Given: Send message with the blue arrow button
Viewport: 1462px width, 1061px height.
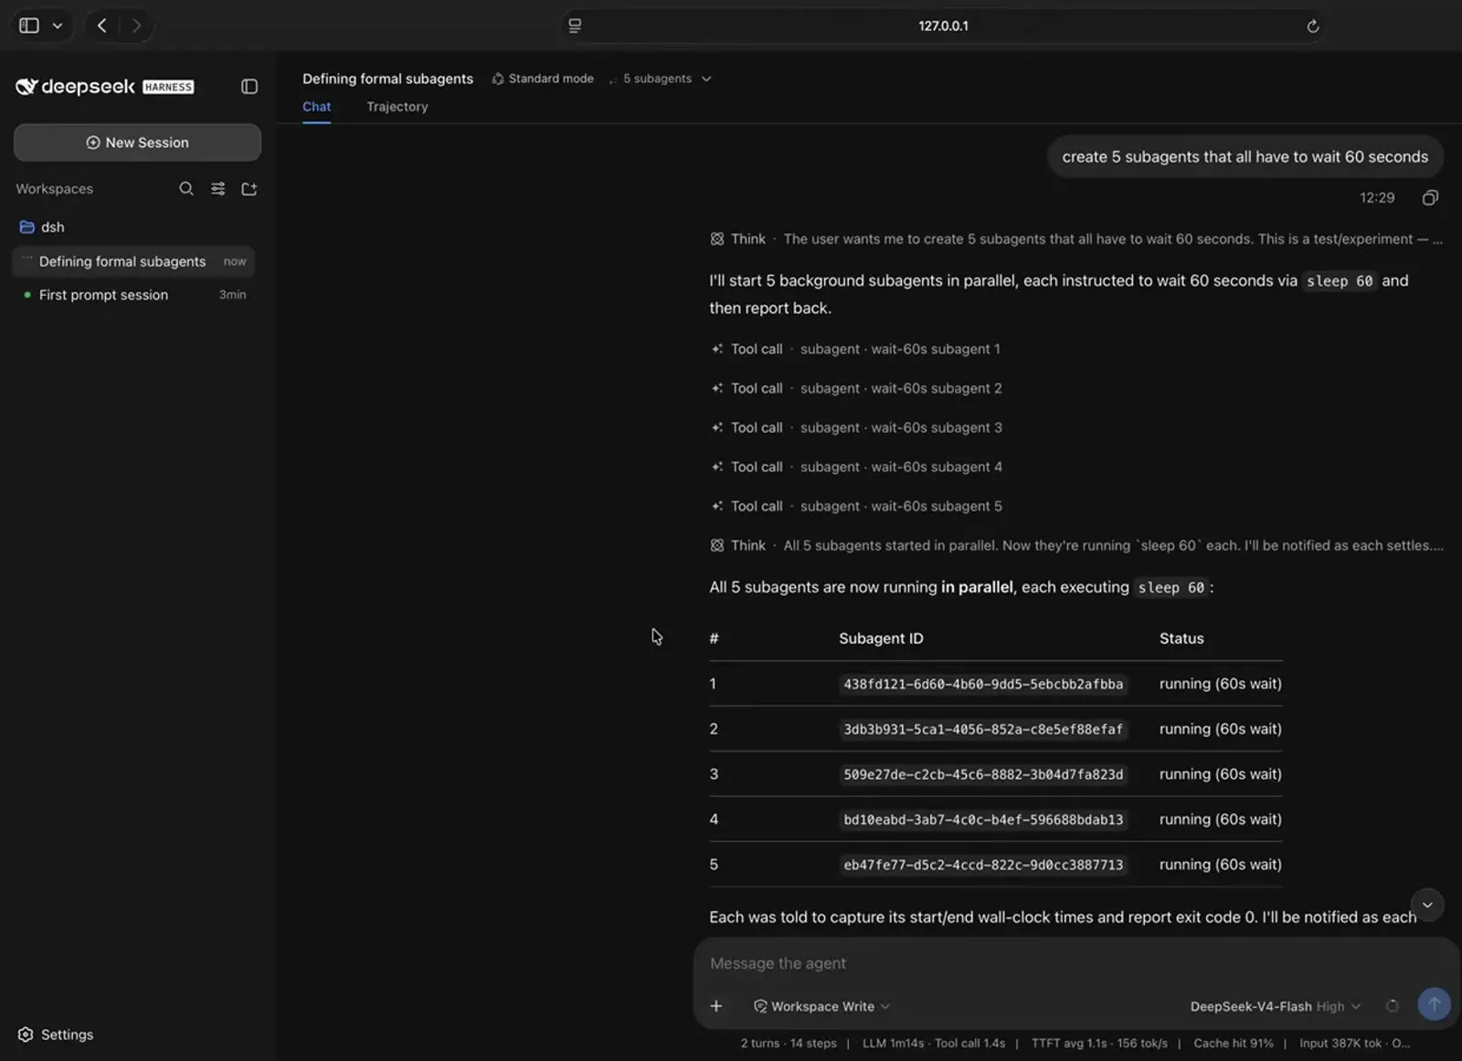Looking at the screenshot, I should pyautogui.click(x=1434, y=1004).
